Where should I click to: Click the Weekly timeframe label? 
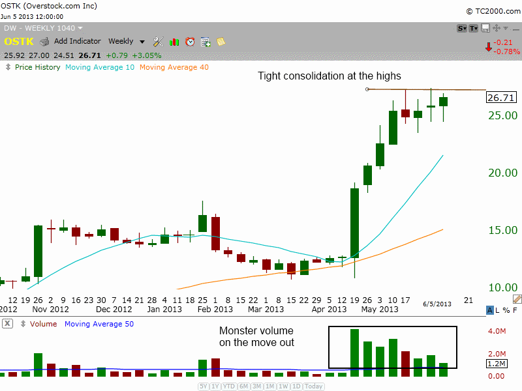coord(121,41)
